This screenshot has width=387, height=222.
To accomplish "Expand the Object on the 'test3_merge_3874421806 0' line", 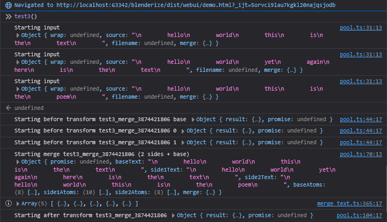I will [183, 131].
